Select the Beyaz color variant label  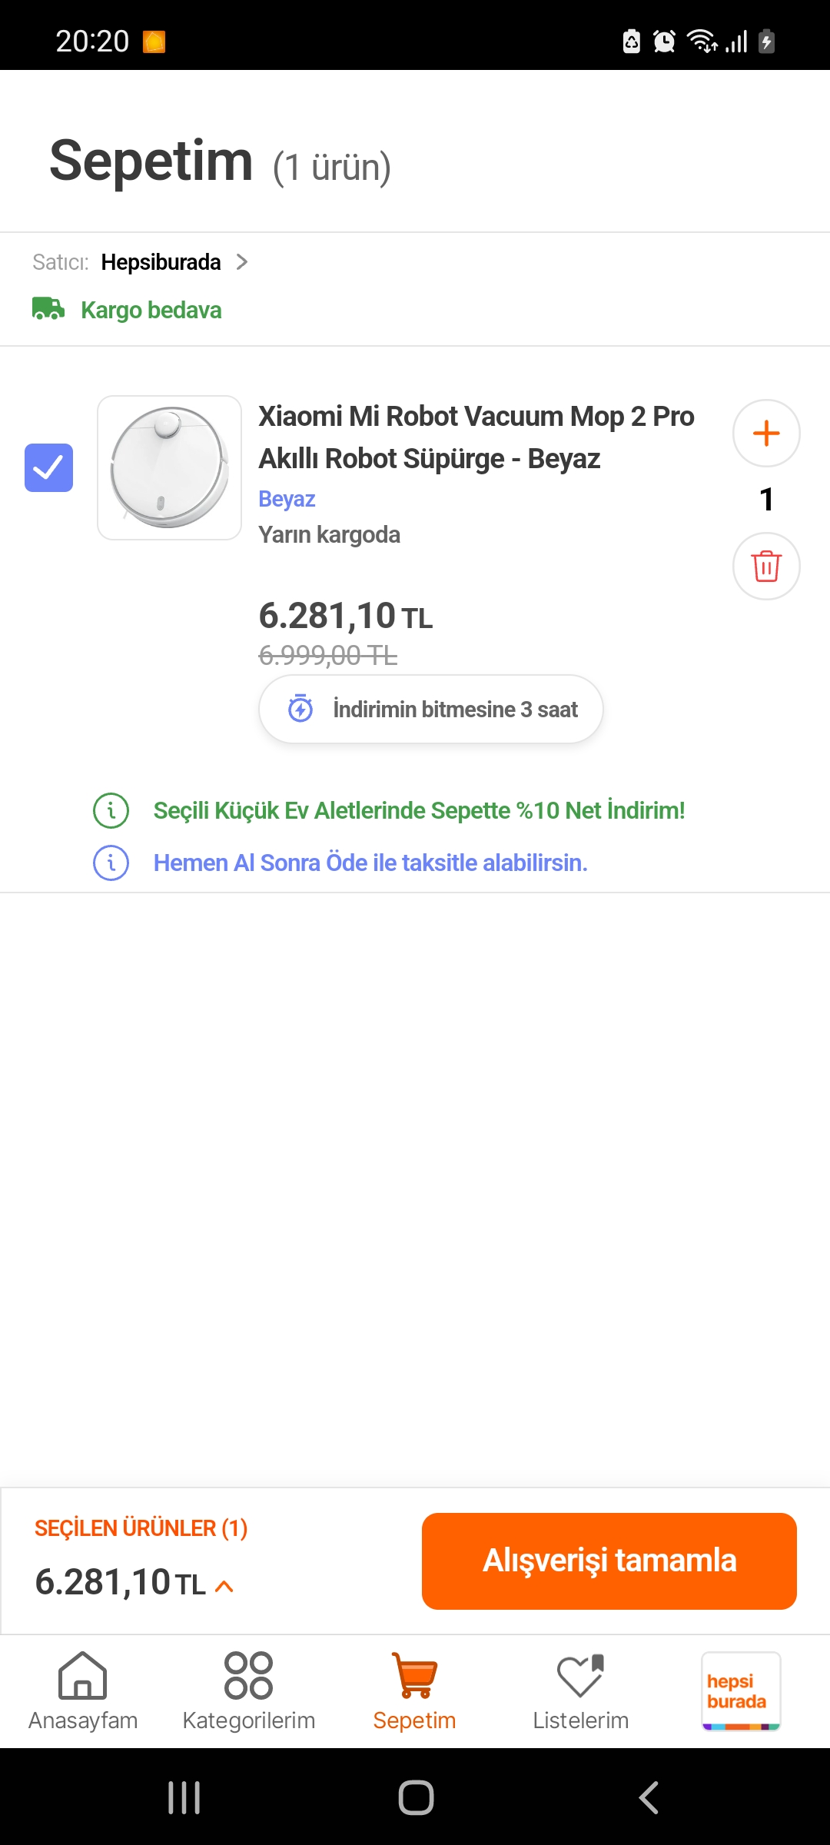[287, 499]
